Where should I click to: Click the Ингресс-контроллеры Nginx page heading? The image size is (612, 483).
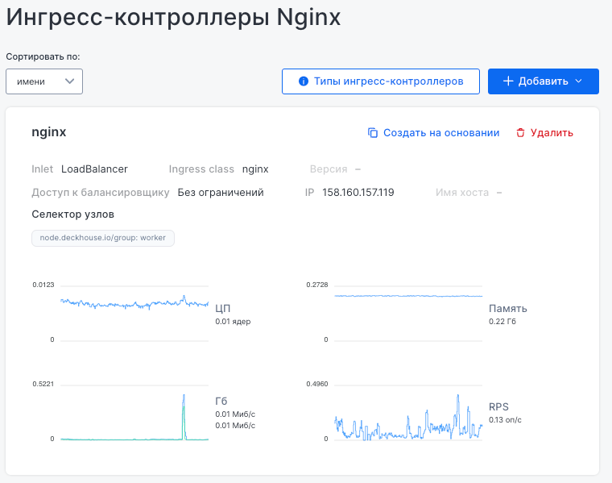click(x=173, y=18)
